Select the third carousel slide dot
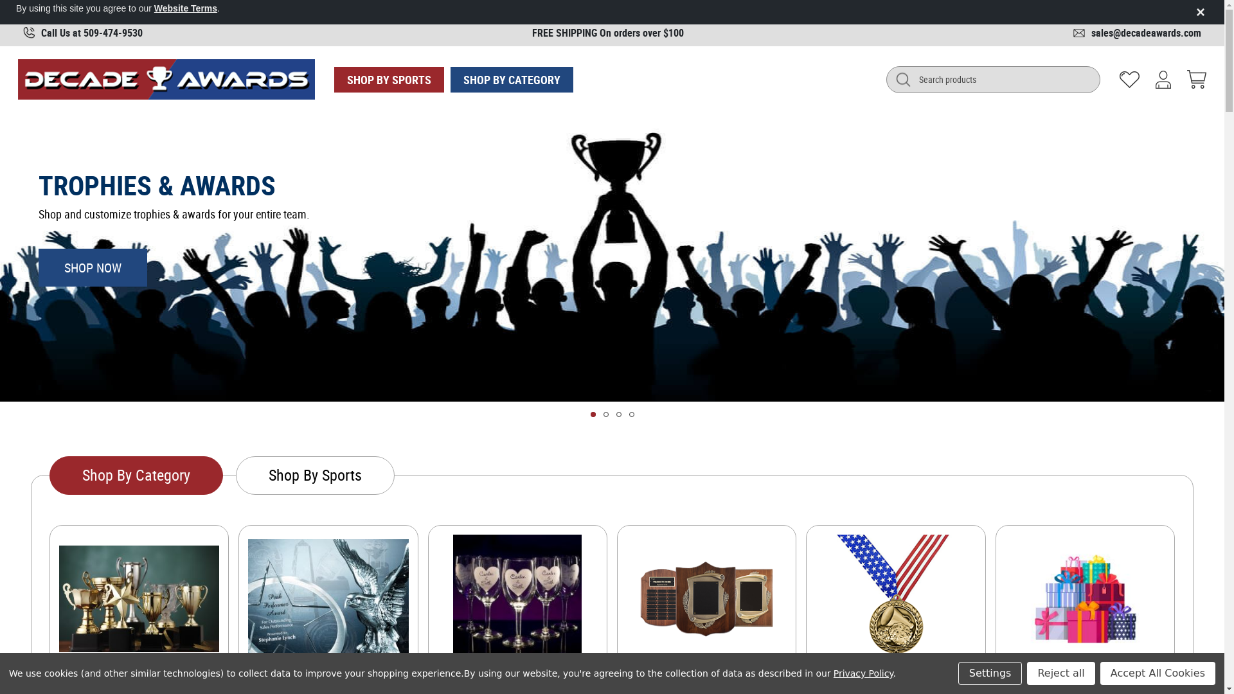The height and width of the screenshot is (694, 1234). 619,414
